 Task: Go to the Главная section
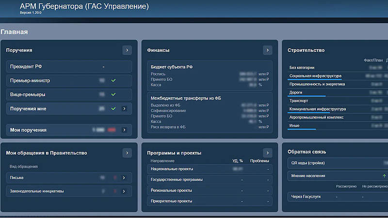14,32
